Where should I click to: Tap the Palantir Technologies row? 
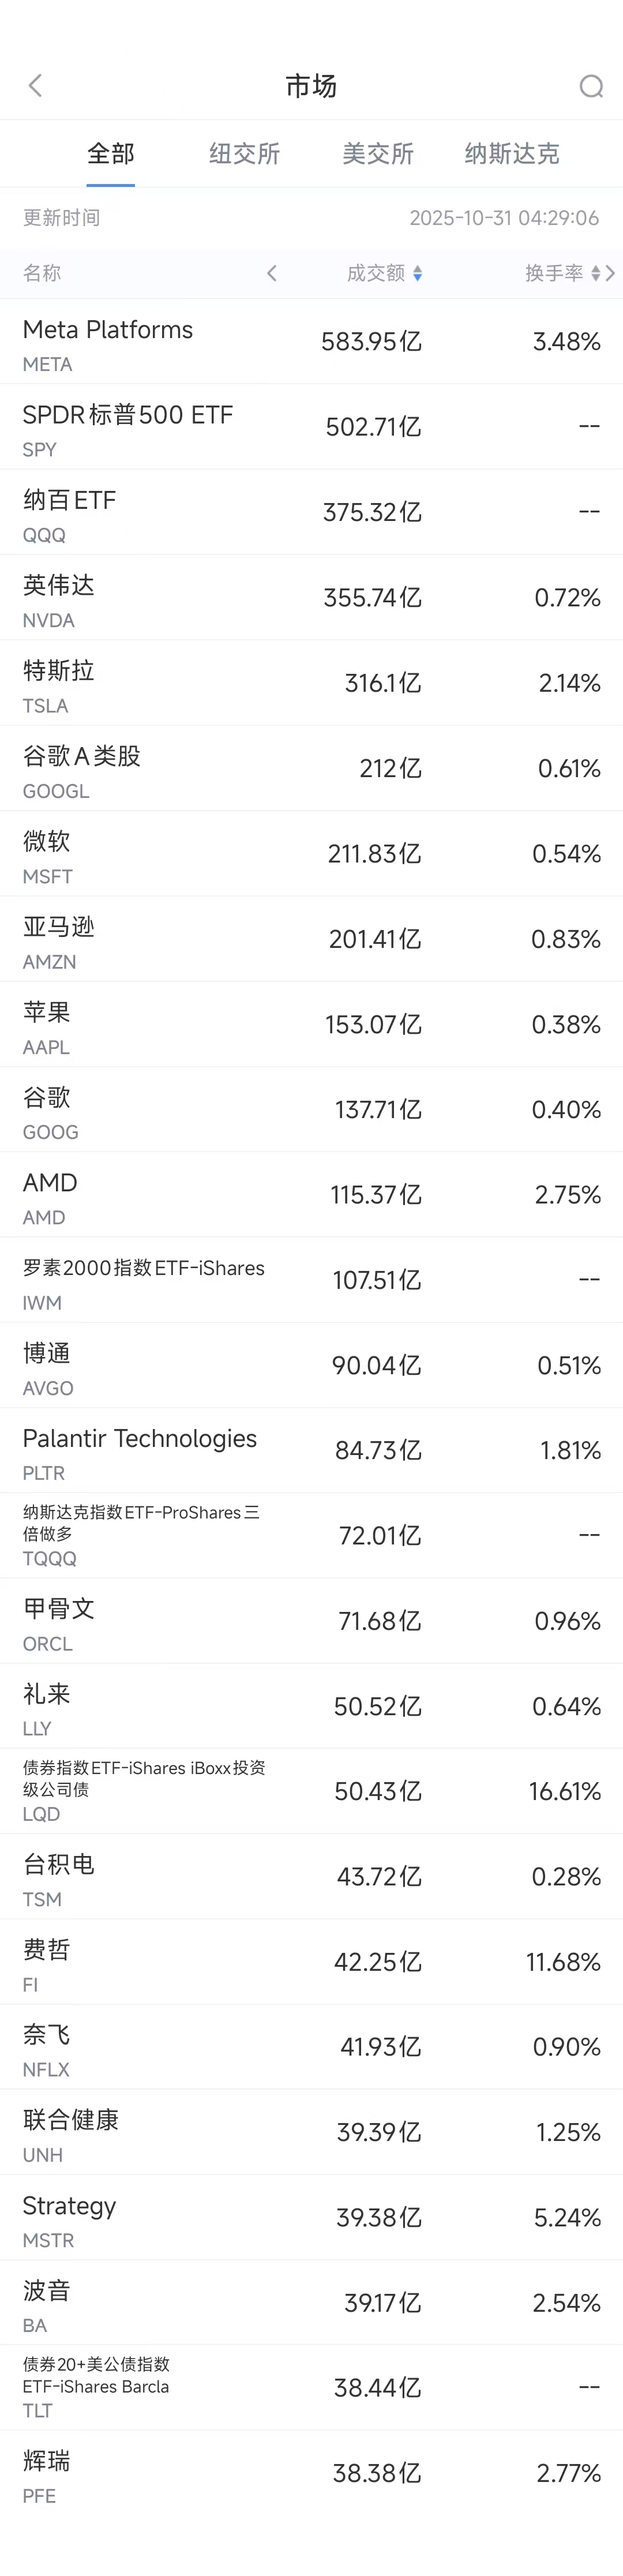click(x=311, y=1450)
